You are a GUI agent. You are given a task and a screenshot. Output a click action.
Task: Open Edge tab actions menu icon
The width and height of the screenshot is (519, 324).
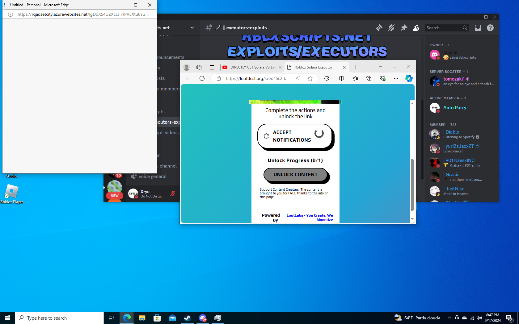click(212, 67)
